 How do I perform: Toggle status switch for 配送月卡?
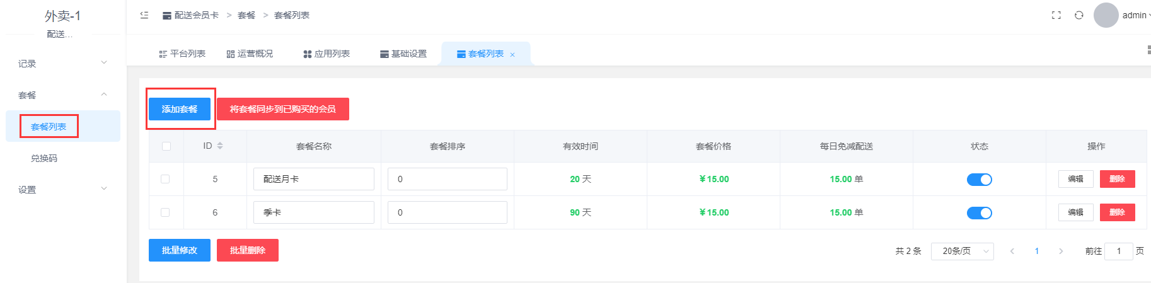(x=979, y=180)
